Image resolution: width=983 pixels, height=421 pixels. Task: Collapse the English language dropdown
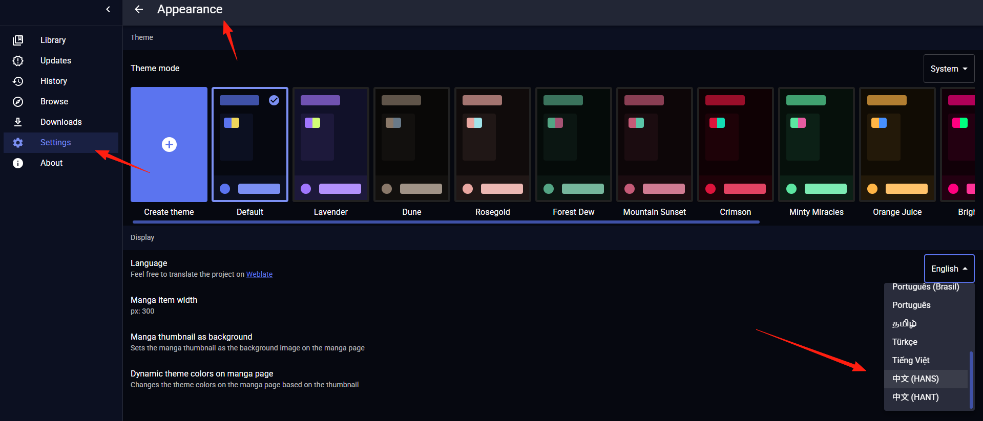tap(949, 269)
